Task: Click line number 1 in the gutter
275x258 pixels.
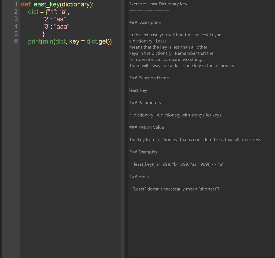Action: 16,4
